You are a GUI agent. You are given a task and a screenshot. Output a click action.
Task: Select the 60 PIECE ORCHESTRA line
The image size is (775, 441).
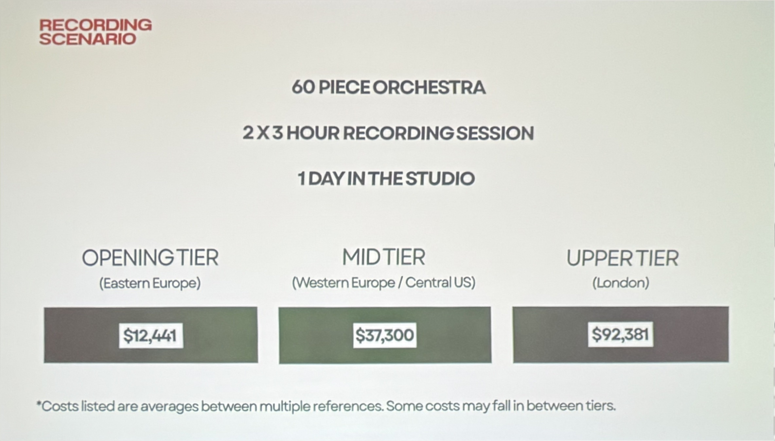pos(388,87)
